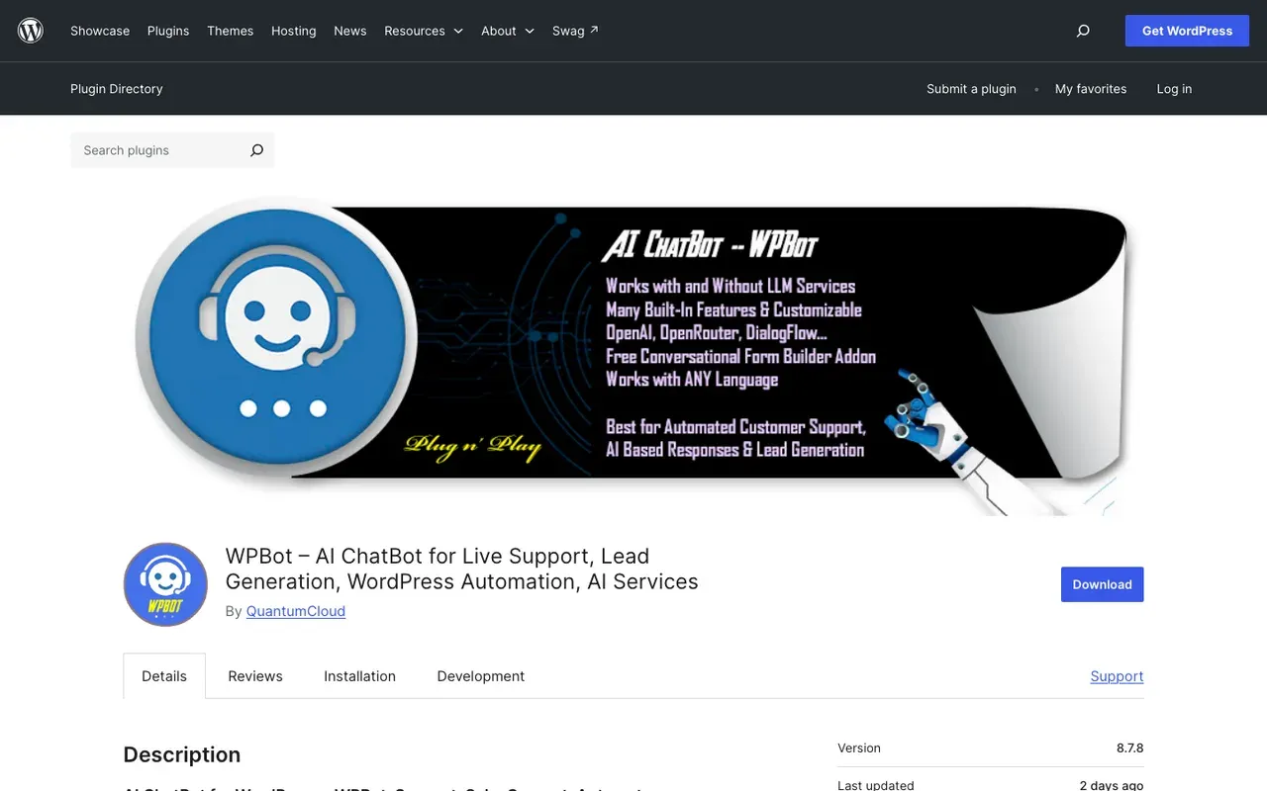1267x791 pixels.
Task: Open the QuantumCloud author link
Action: (x=296, y=611)
